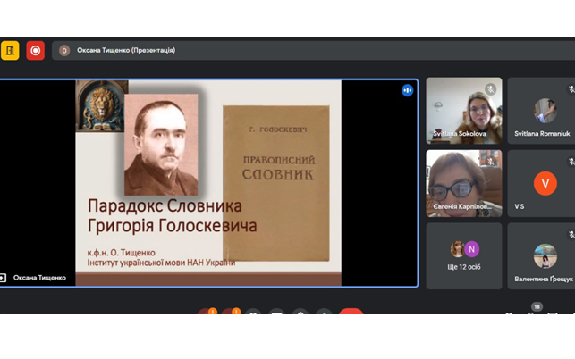Screen dimensions: 575x359
Task: Click the presenter avatar in the top bar
Action: click(64, 51)
